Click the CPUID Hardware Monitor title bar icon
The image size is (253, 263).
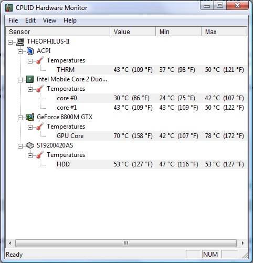click(9, 8)
